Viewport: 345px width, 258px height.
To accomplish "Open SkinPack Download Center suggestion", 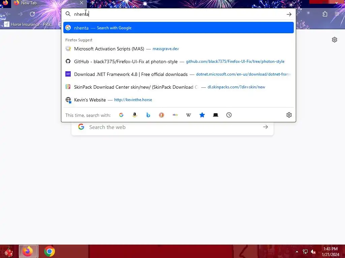I will pyautogui.click(x=179, y=87).
